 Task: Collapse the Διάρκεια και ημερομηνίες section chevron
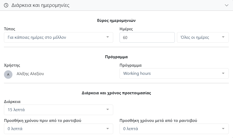click(226, 5)
